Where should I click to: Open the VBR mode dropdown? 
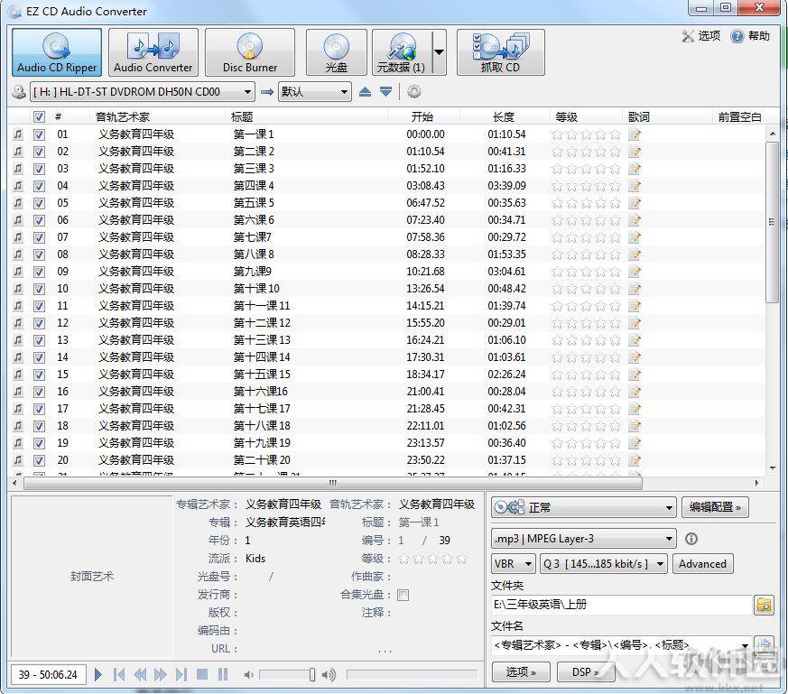coord(513,564)
